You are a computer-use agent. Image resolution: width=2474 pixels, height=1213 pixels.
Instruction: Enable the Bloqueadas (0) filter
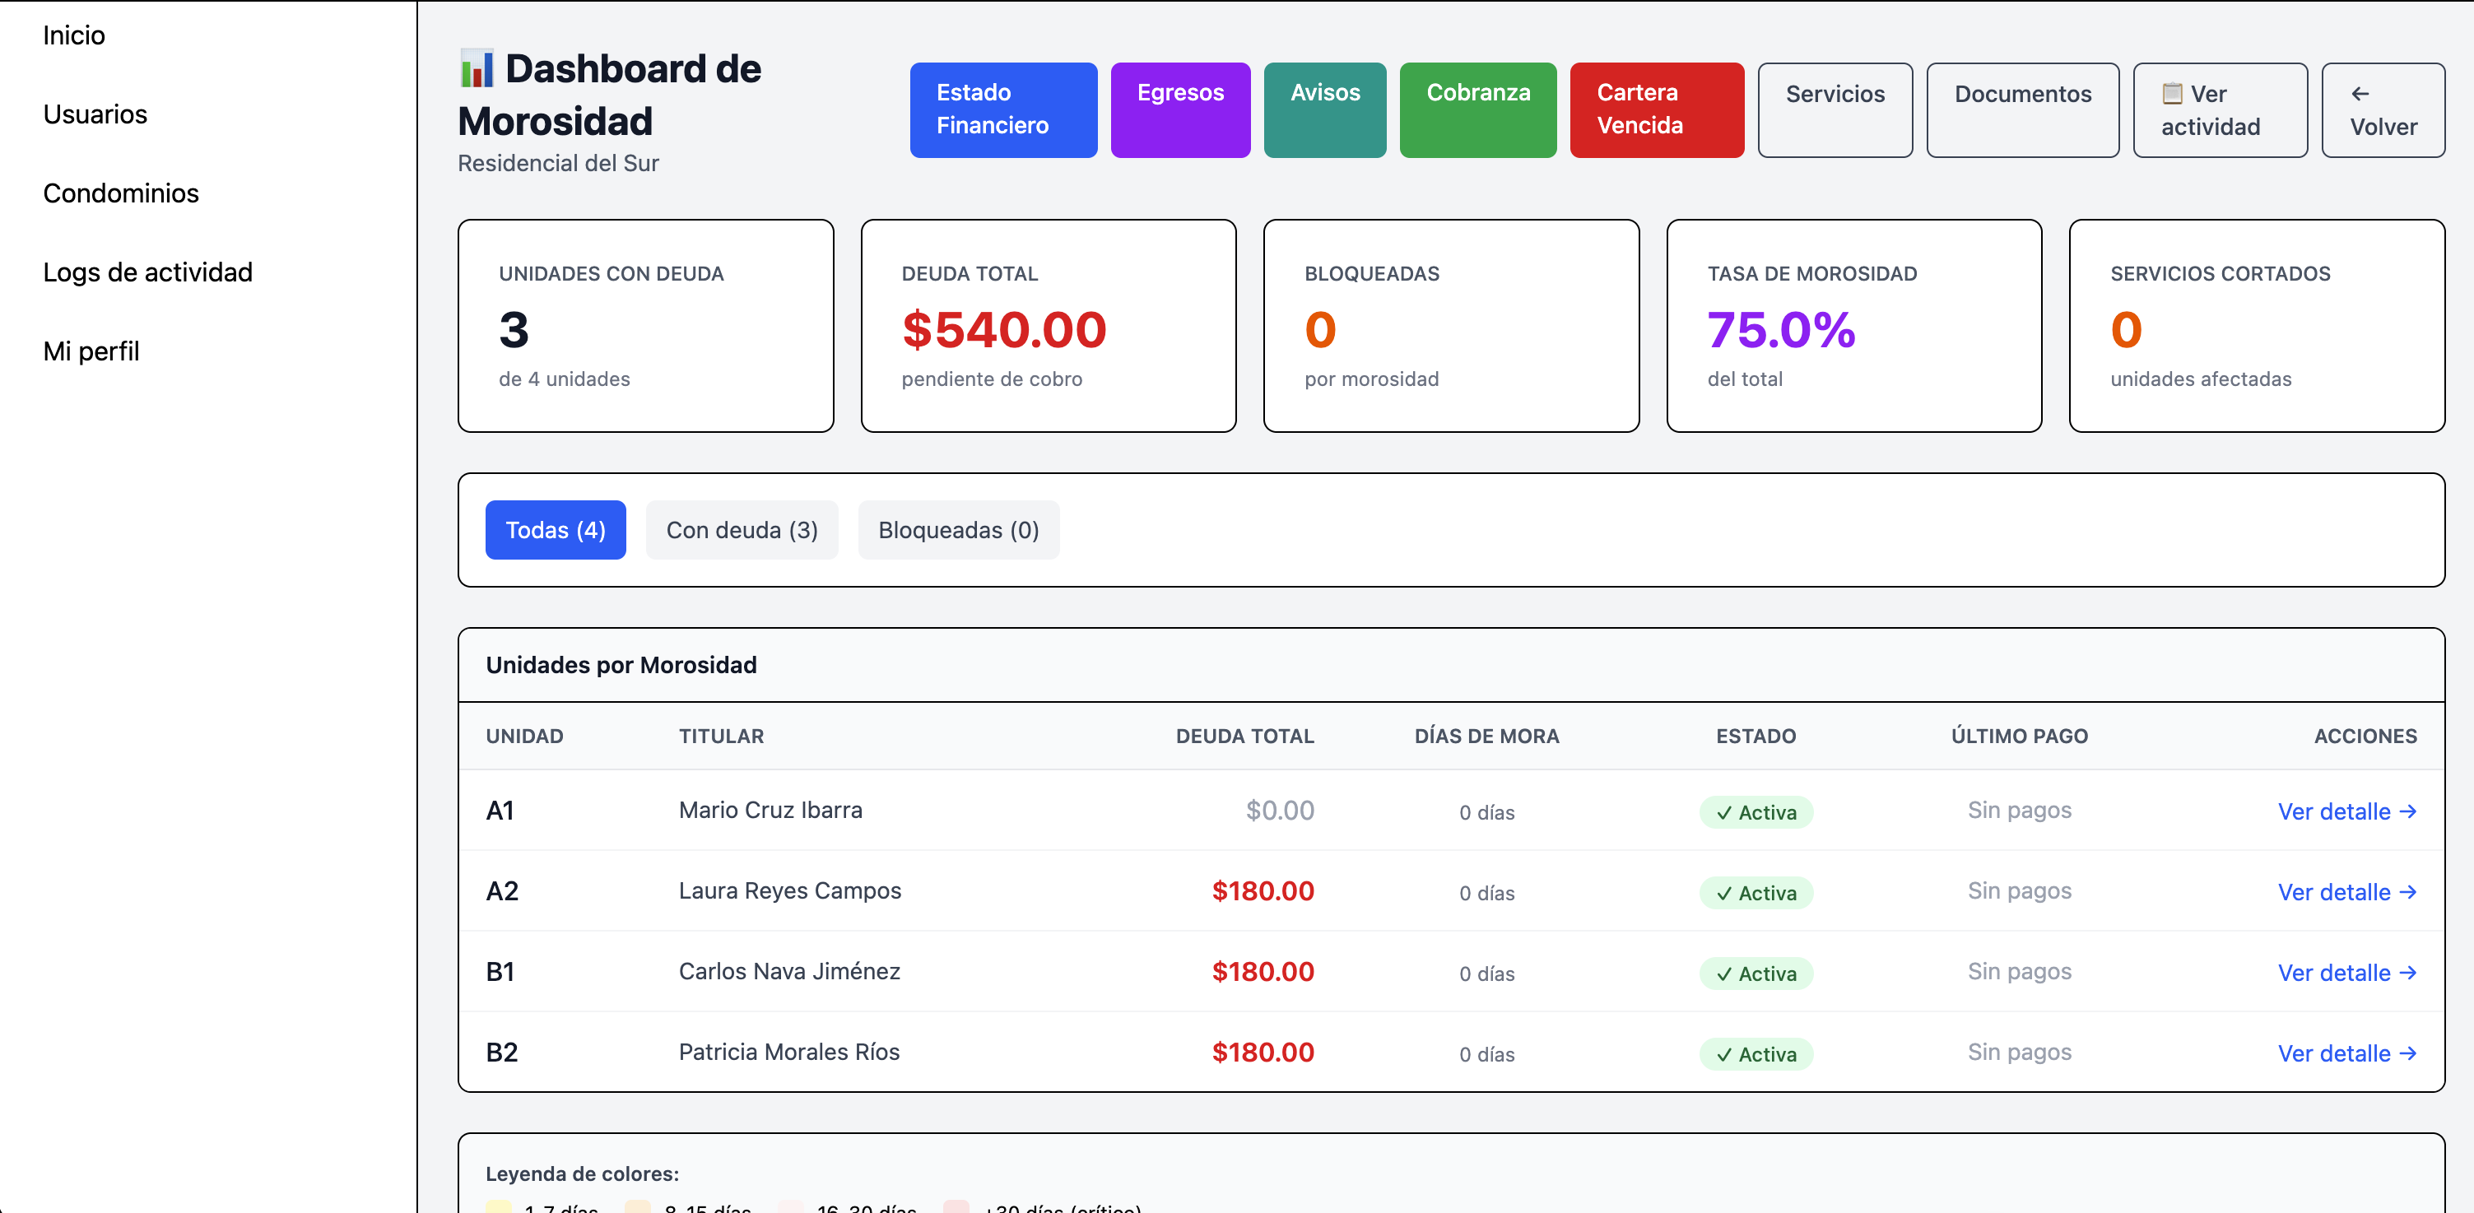[x=957, y=529]
